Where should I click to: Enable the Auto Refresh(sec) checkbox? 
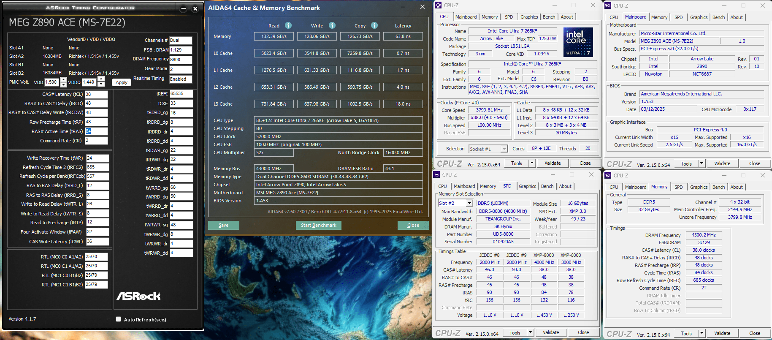[x=119, y=319]
